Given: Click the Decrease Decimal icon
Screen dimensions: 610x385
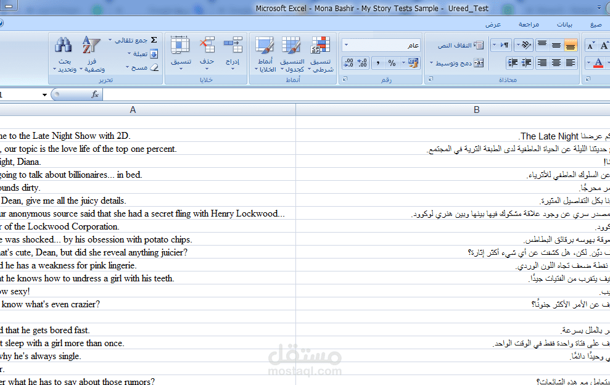Looking at the screenshot, I should coord(348,63).
